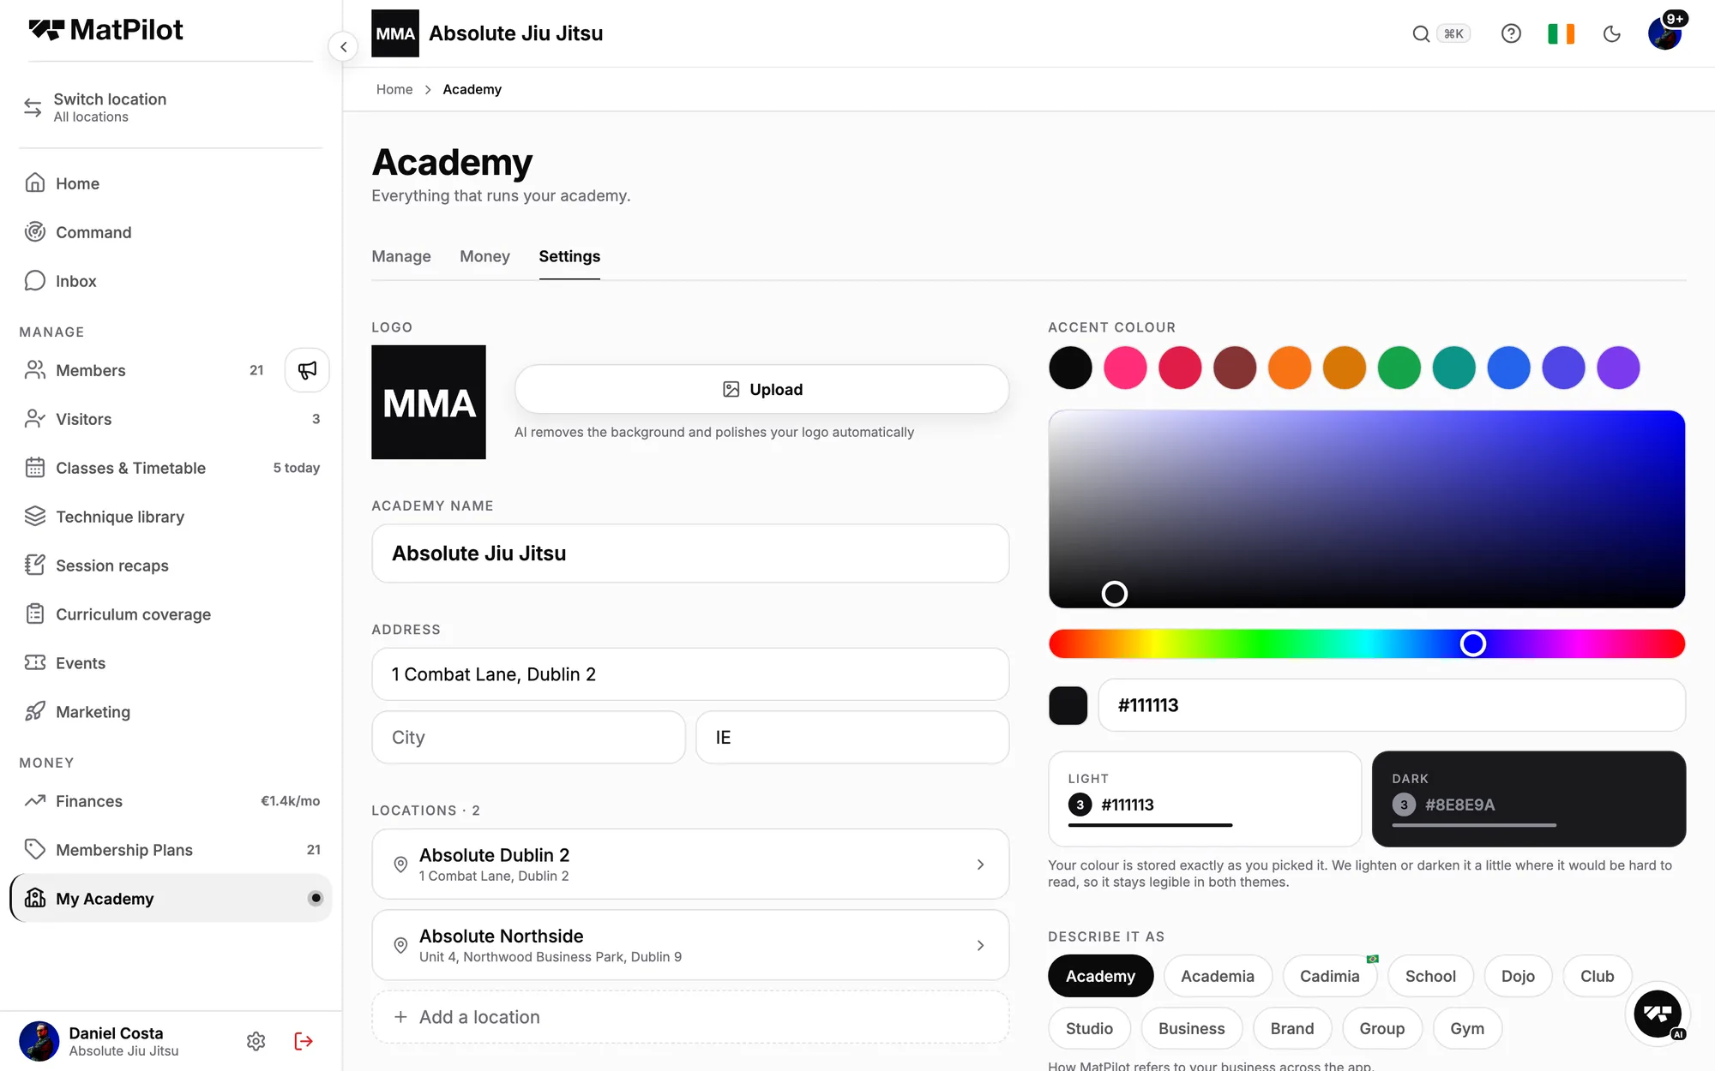Viewport: 1715px width, 1071px height.
Task: Select the Settings tab
Action: (x=569, y=256)
